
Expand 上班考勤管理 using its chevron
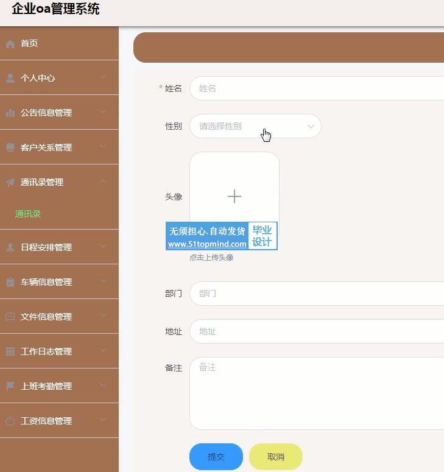pos(103,384)
